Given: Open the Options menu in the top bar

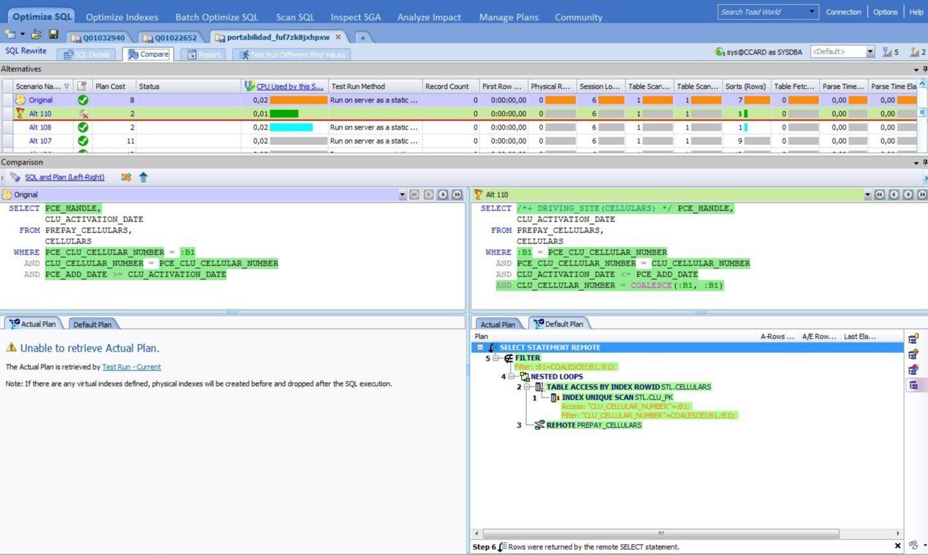Looking at the screenshot, I should (x=885, y=12).
